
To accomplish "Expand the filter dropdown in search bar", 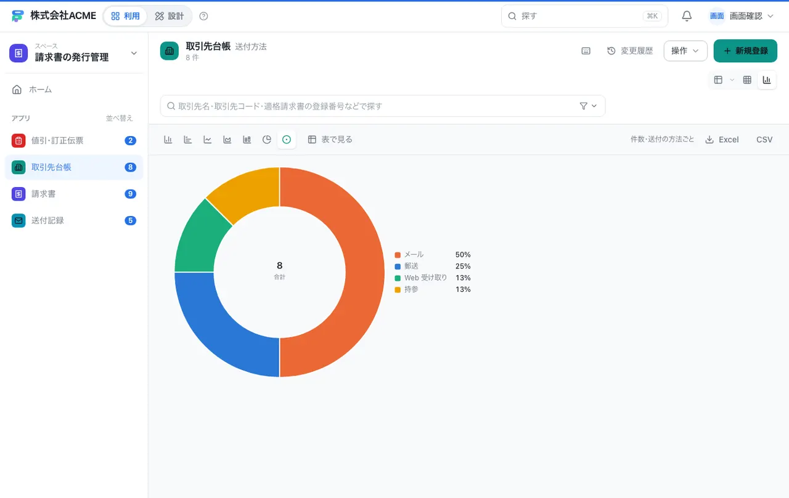I will (589, 106).
